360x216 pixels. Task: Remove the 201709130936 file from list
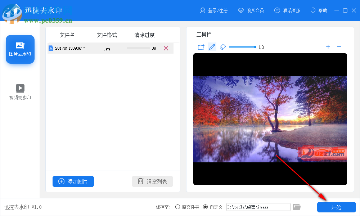166,48
